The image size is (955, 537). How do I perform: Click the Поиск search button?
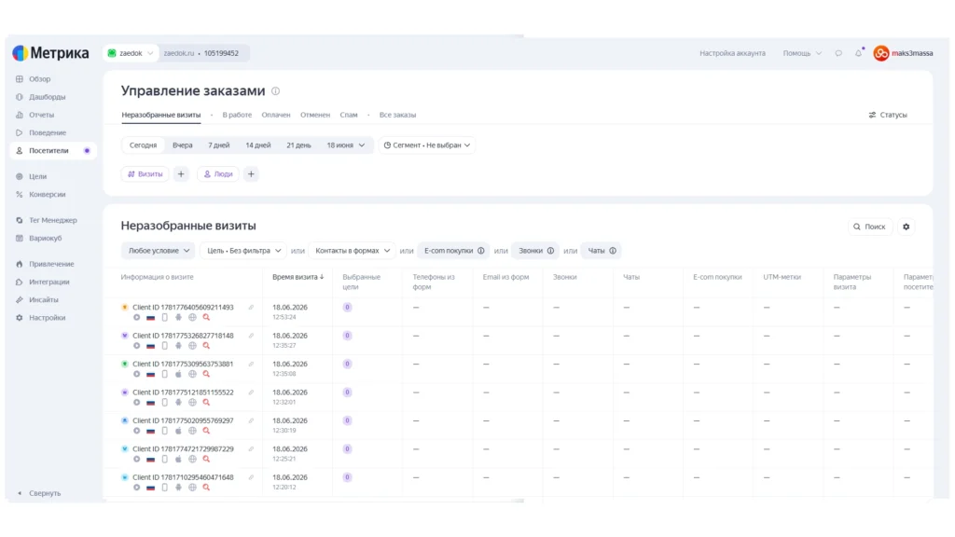pos(870,227)
